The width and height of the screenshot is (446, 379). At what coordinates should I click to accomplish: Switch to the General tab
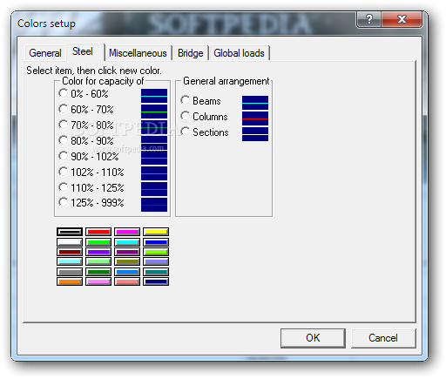pyautogui.click(x=45, y=53)
